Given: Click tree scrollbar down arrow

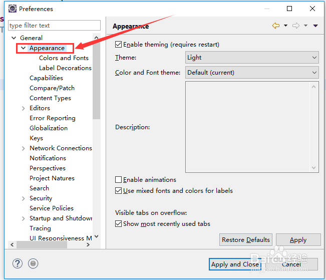Looking at the screenshot, I should [96, 236].
